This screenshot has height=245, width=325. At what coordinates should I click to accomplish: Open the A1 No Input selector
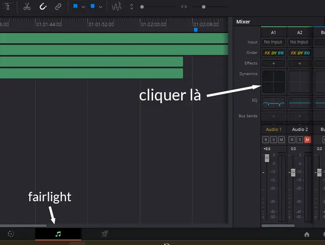pos(273,42)
